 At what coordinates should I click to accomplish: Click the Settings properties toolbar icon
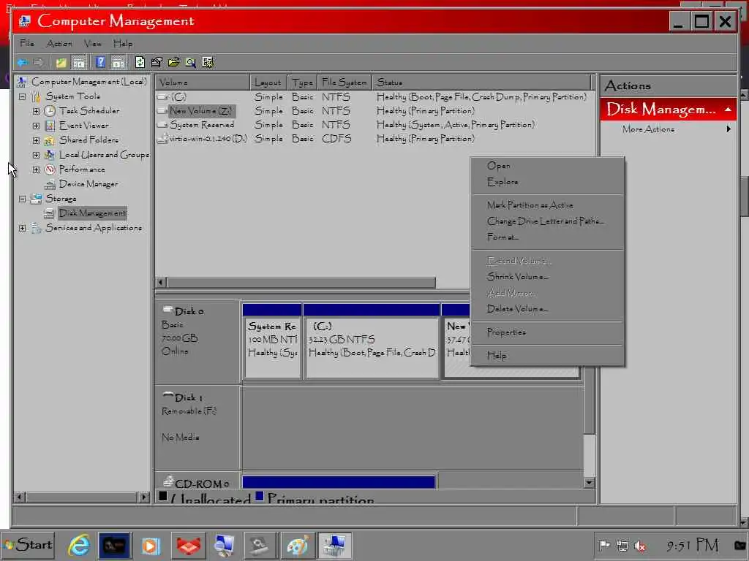(157, 63)
